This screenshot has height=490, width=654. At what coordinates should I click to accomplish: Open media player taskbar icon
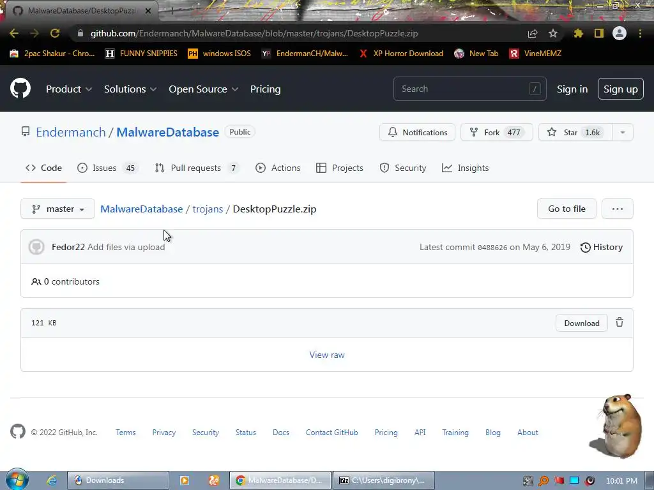[185, 480]
